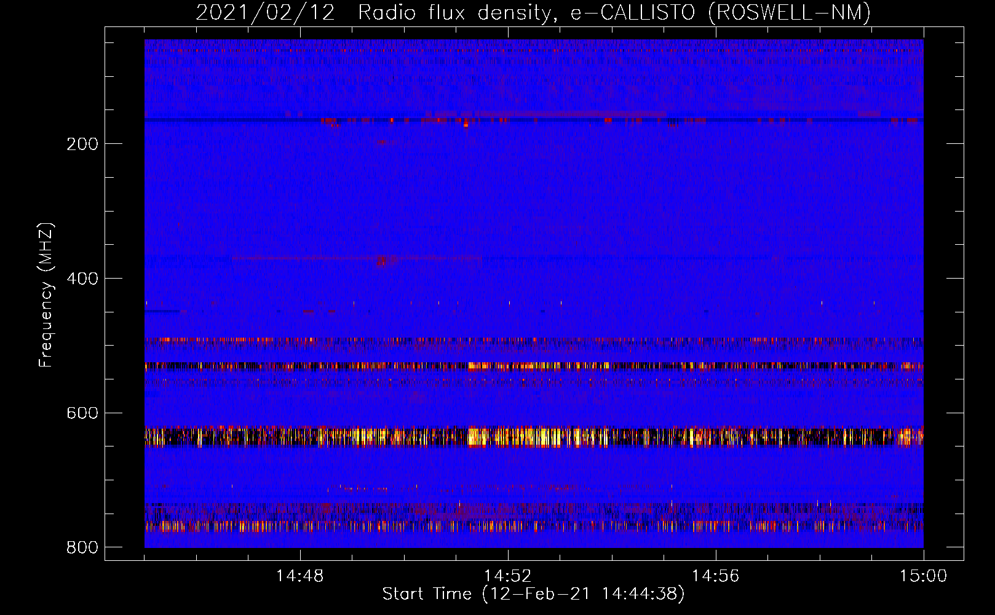This screenshot has width=995, height=615.
Task: Click the plot title text '2021/02/12 Radio flux density, e-CALLISTO (ROSWELL-NM)'
Action: pyautogui.click(x=533, y=12)
